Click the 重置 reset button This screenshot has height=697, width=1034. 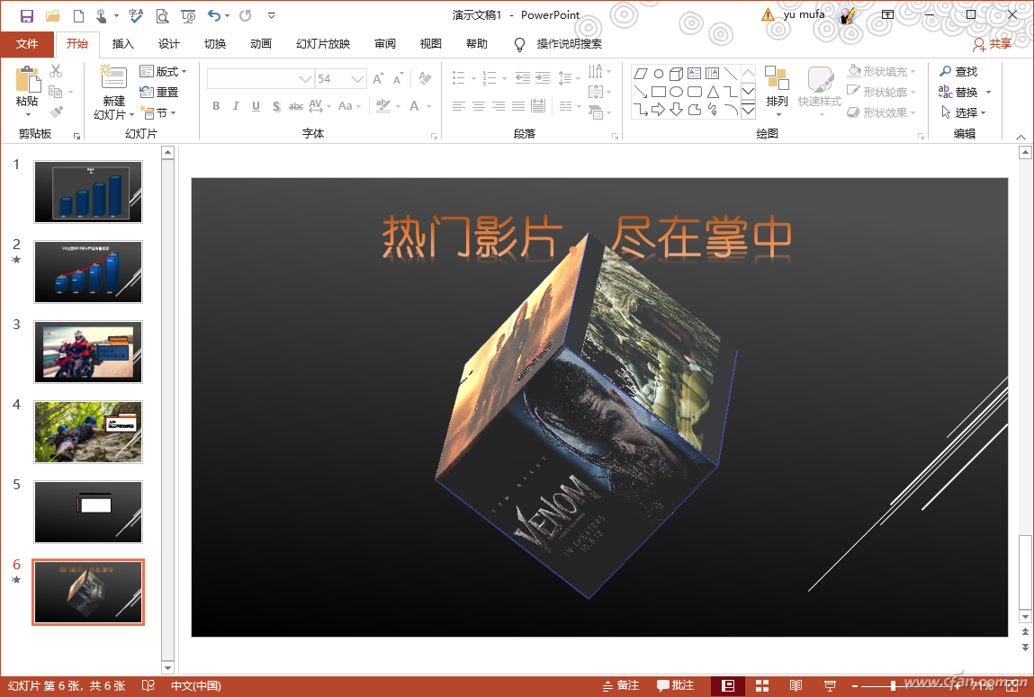(x=159, y=93)
